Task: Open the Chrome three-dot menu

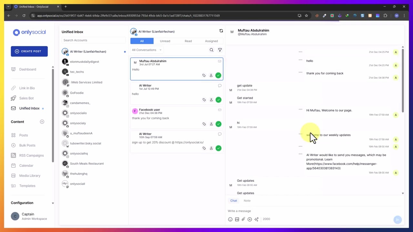Action: click(x=404, y=15)
